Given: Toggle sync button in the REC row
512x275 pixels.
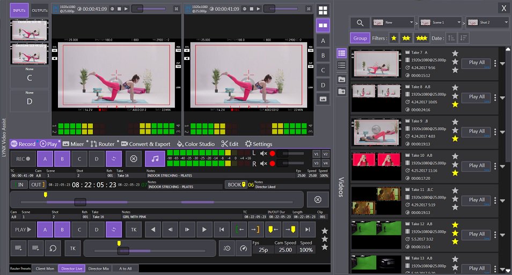Looking at the screenshot, I should (114, 159).
